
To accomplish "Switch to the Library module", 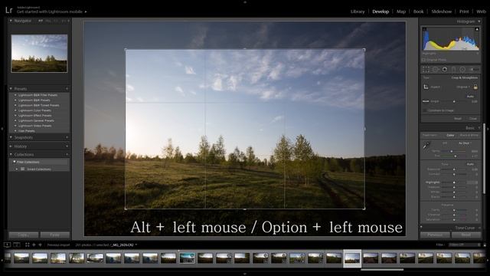I will (x=358, y=11).
